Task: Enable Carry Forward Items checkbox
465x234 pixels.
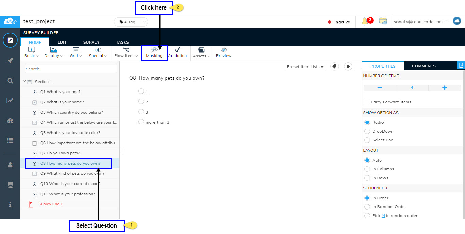Action: 366,102
